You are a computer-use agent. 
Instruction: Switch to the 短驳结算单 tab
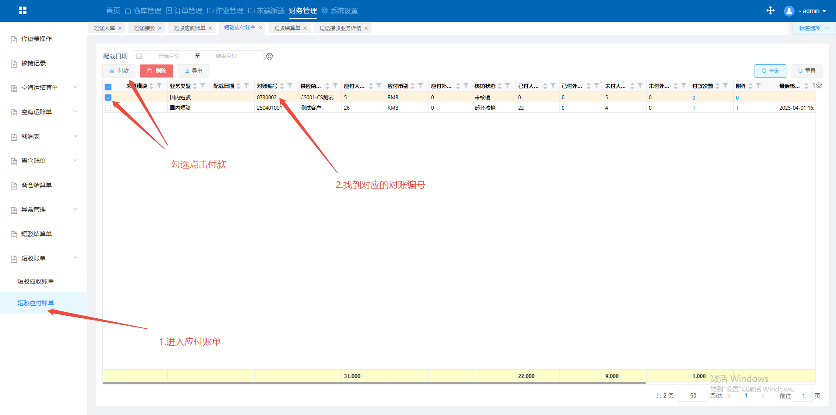pos(287,28)
